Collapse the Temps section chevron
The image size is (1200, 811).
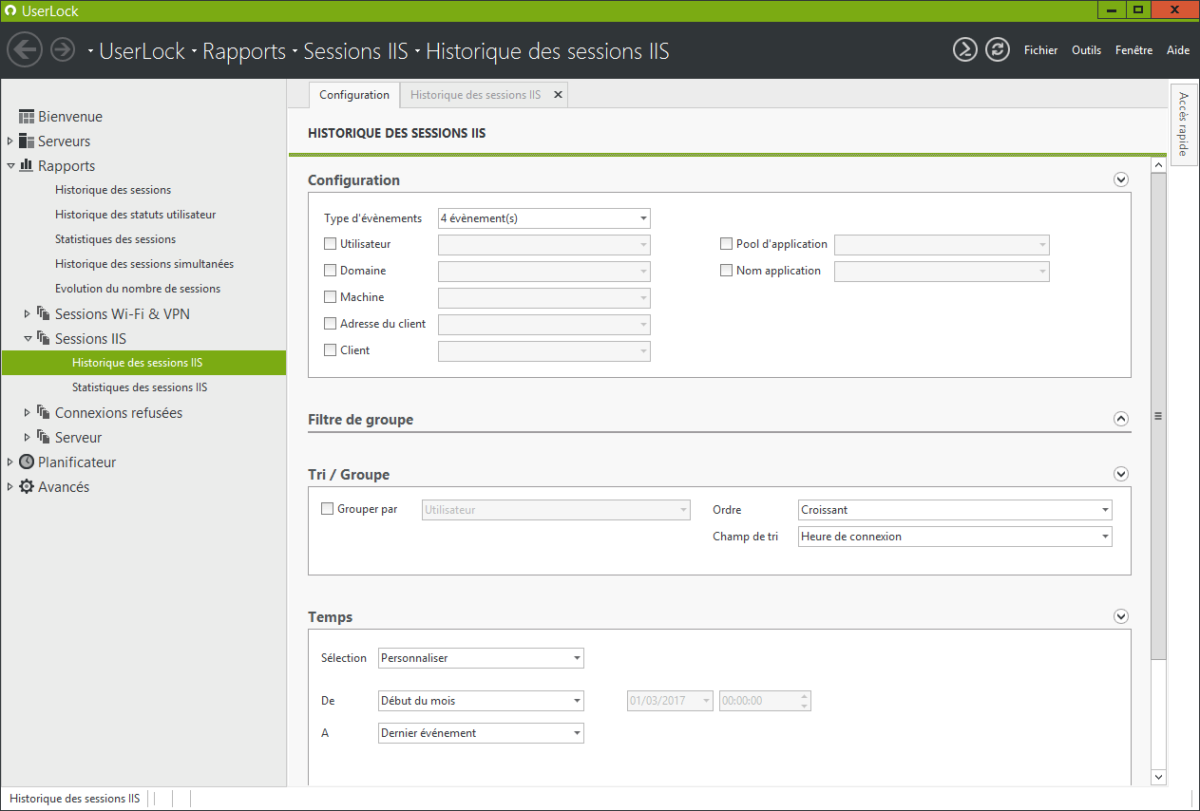1120,616
